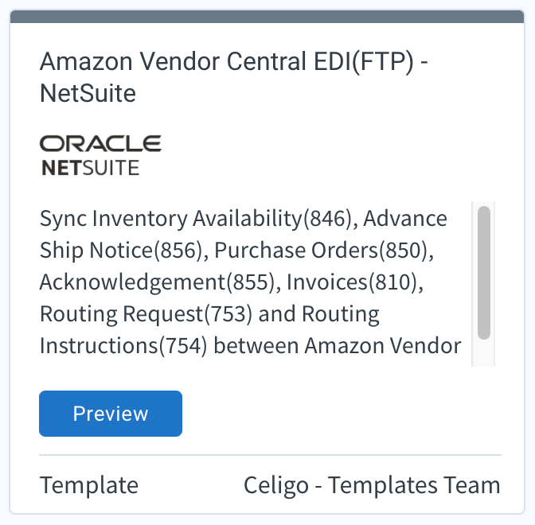Click the blue Preview button
The width and height of the screenshot is (535, 525).
coord(111,414)
